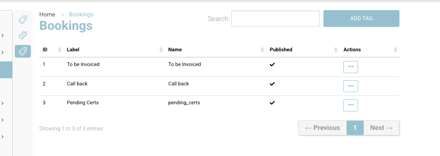This screenshot has height=156, width=440.
Task: Click the Published checkmark for pending_certs row
Action: (x=272, y=103)
